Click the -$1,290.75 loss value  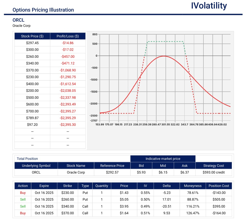(x=68, y=77)
